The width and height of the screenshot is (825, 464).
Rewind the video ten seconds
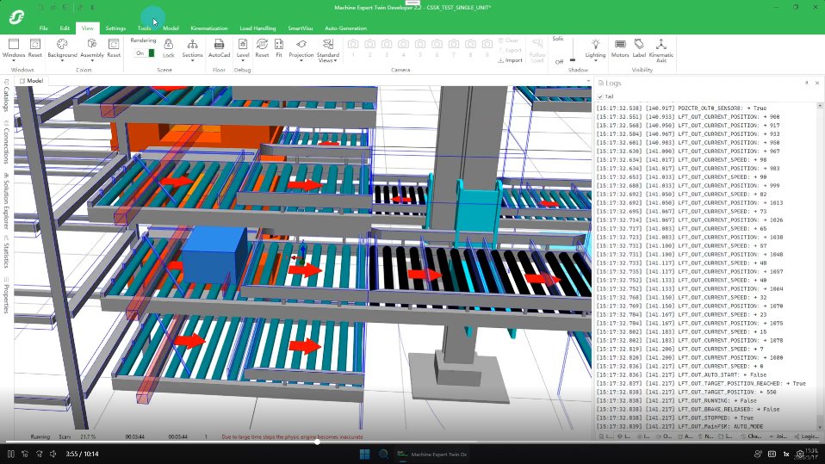point(25,454)
